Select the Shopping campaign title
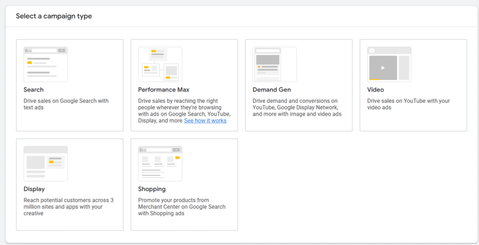 [152, 189]
